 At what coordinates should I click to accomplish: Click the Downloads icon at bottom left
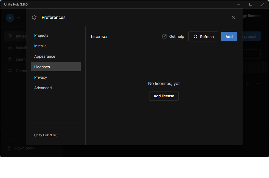tap(9, 148)
